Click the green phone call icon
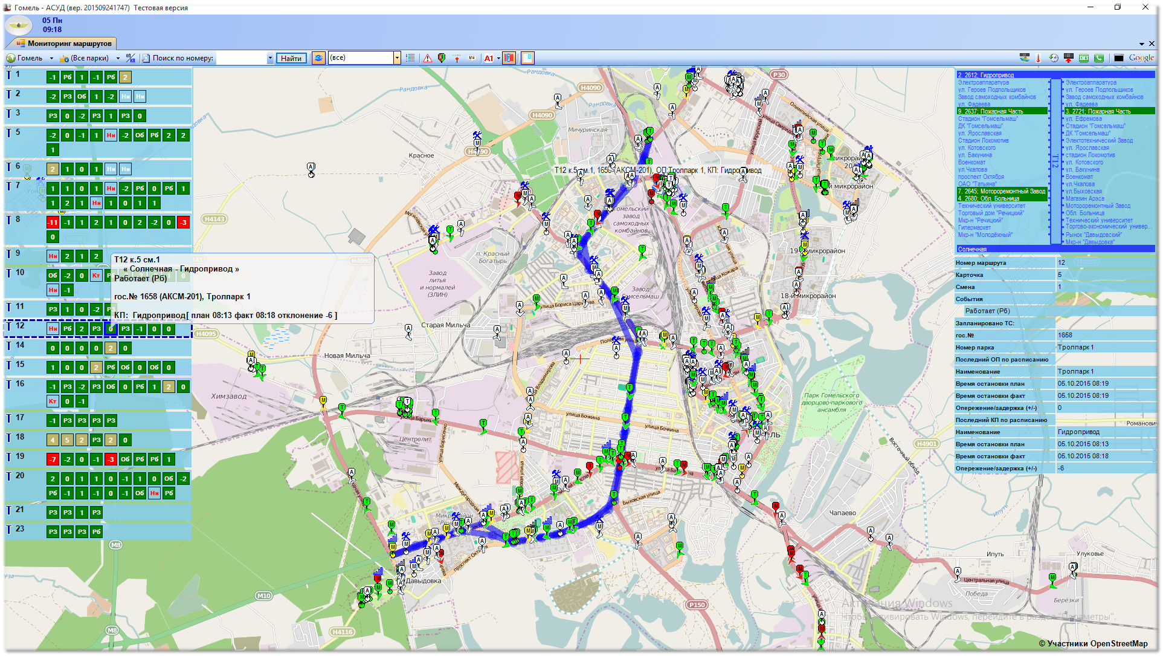1163x656 pixels. [x=1099, y=58]
